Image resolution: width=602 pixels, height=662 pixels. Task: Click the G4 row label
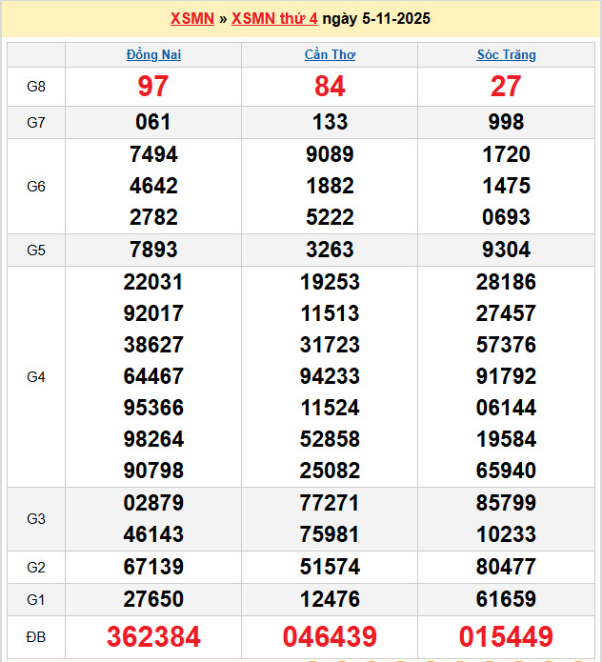[x=35, y=377]
